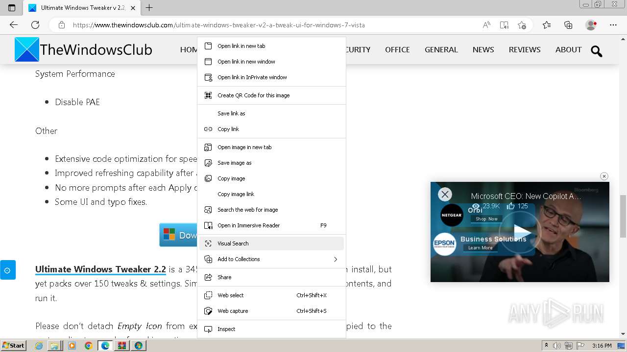627x352 pixels.
Task: Enter Immersive Reader from address bar icon
Action: 504,25
